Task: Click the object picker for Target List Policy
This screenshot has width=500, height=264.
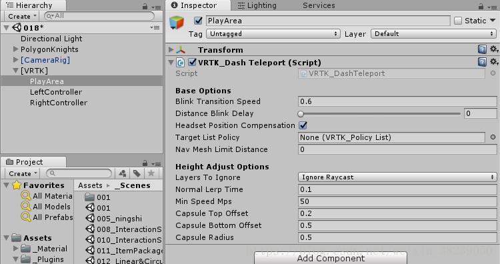Action: click(493, 137)
